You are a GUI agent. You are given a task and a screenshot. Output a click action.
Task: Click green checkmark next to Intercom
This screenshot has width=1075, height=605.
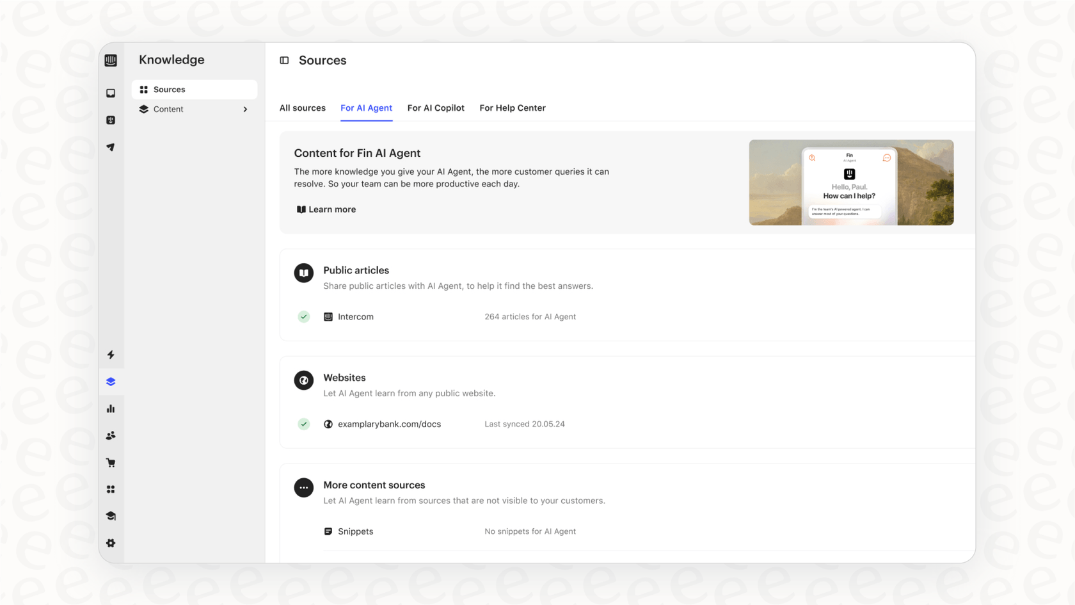click(304, 317)
